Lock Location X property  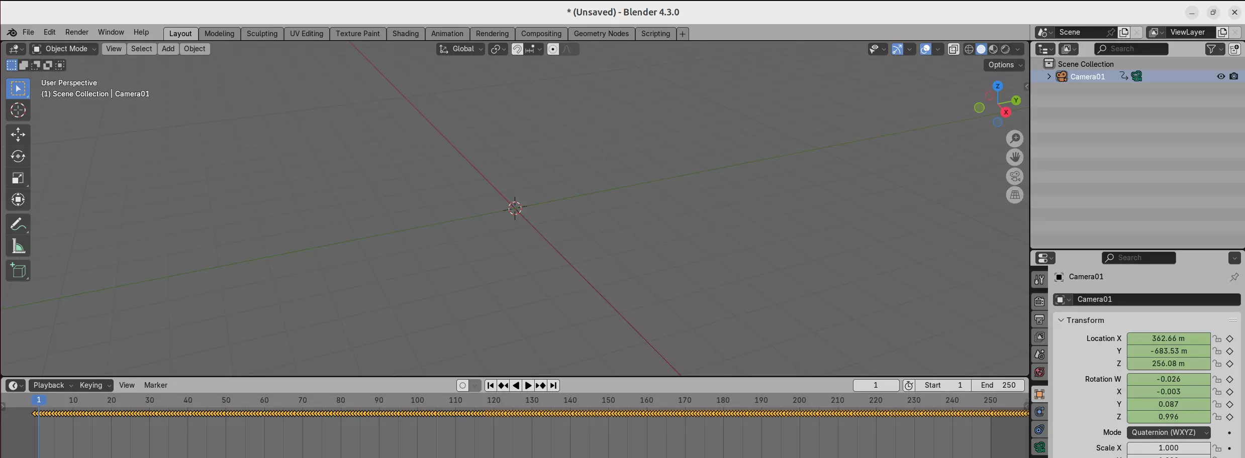(1217, 339)
